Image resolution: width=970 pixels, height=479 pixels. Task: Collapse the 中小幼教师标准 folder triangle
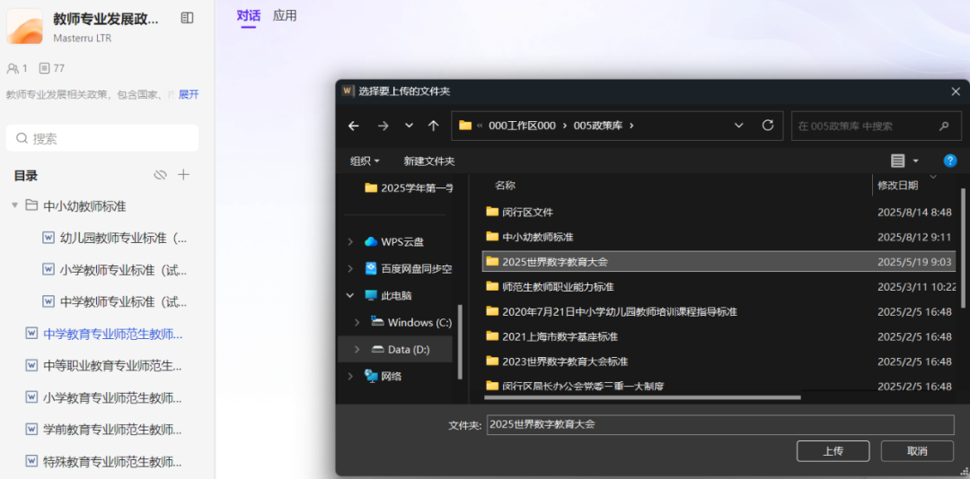click(14, 205)
